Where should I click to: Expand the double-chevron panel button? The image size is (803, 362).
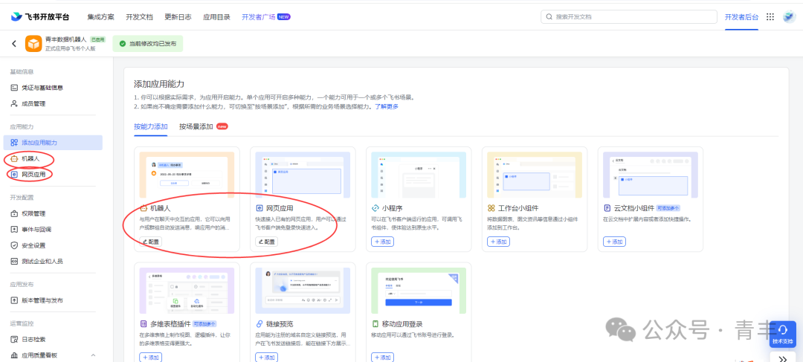click(782, 358)
